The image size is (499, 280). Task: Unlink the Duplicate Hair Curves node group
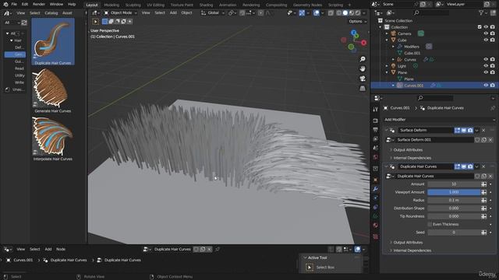[490, 176]
